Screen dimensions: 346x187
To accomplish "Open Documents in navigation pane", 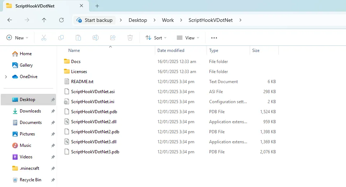I will (28, 122).
